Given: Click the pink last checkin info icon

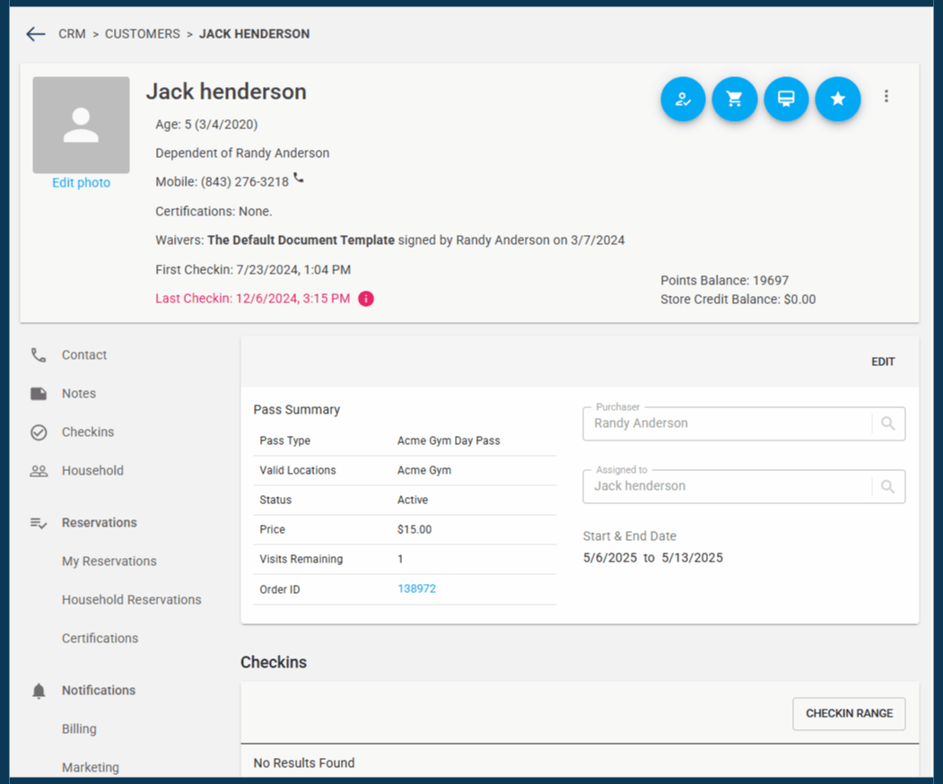Looking at the screenshot, I should pyautogui.click(x=366, y=299).
